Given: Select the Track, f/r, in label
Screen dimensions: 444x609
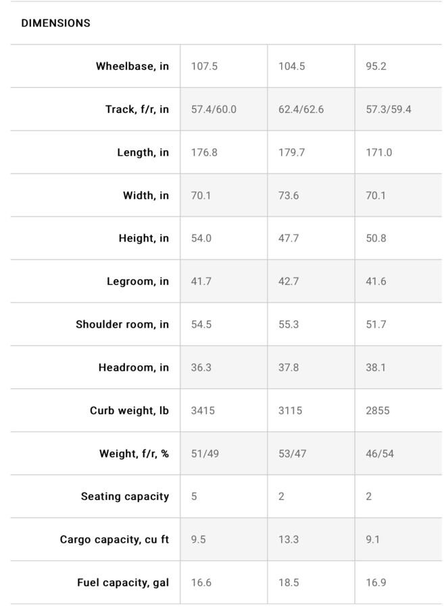Looking at the screenshot, I should pos(137,110).
